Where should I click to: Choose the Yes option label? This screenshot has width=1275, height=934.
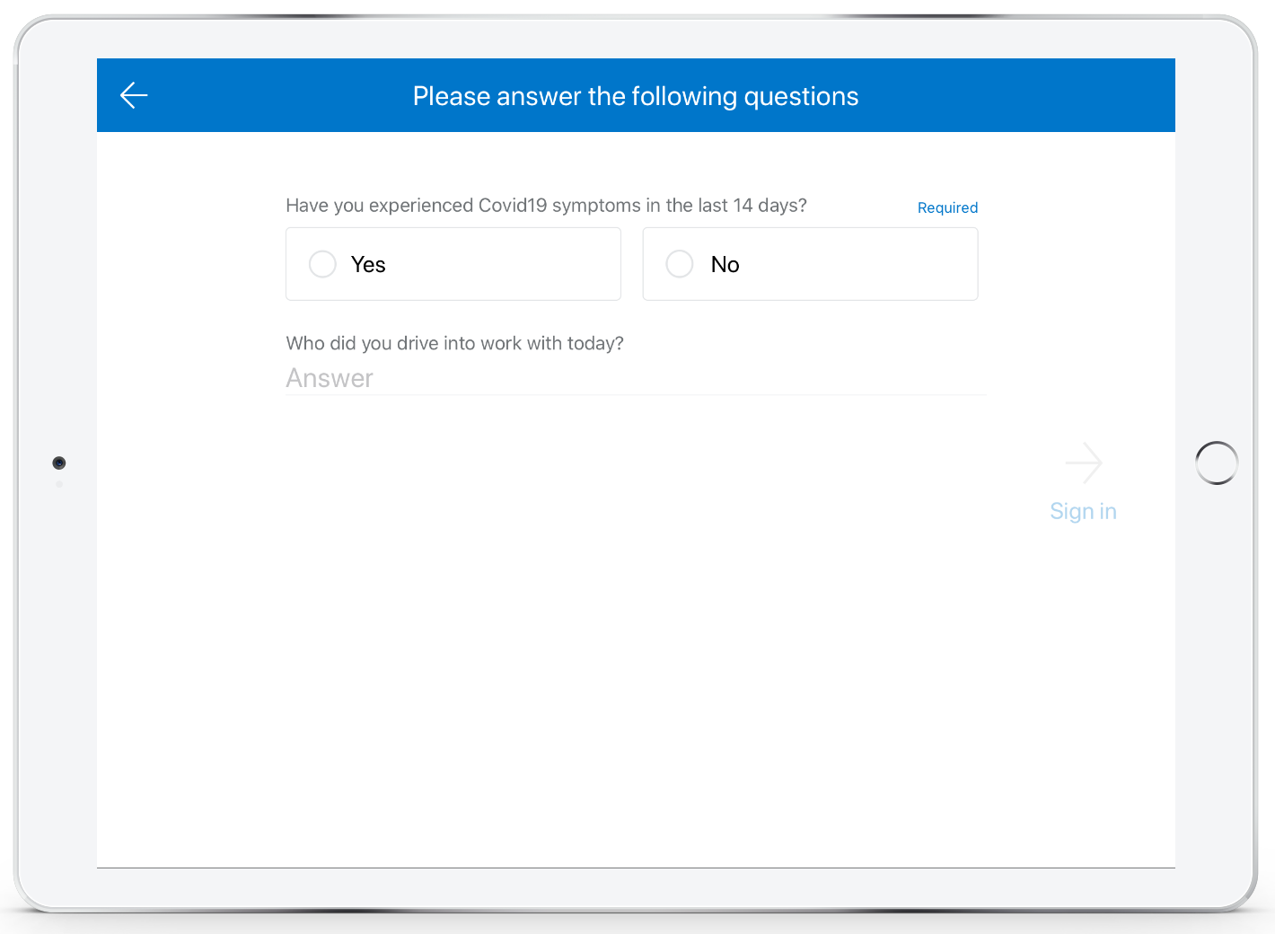click(368, 265)
